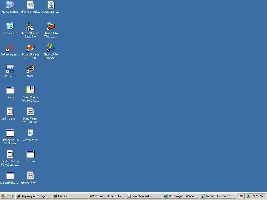267x200 pixels.
Task: Open the Start menu
Action: pos(7,196)
